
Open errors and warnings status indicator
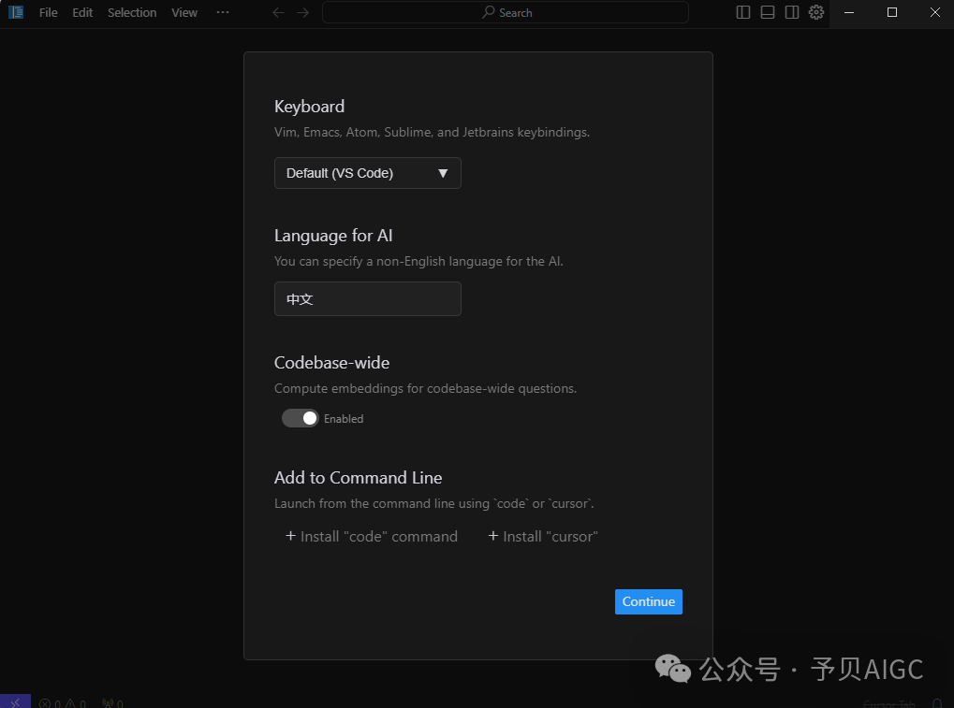click(63, 703)
